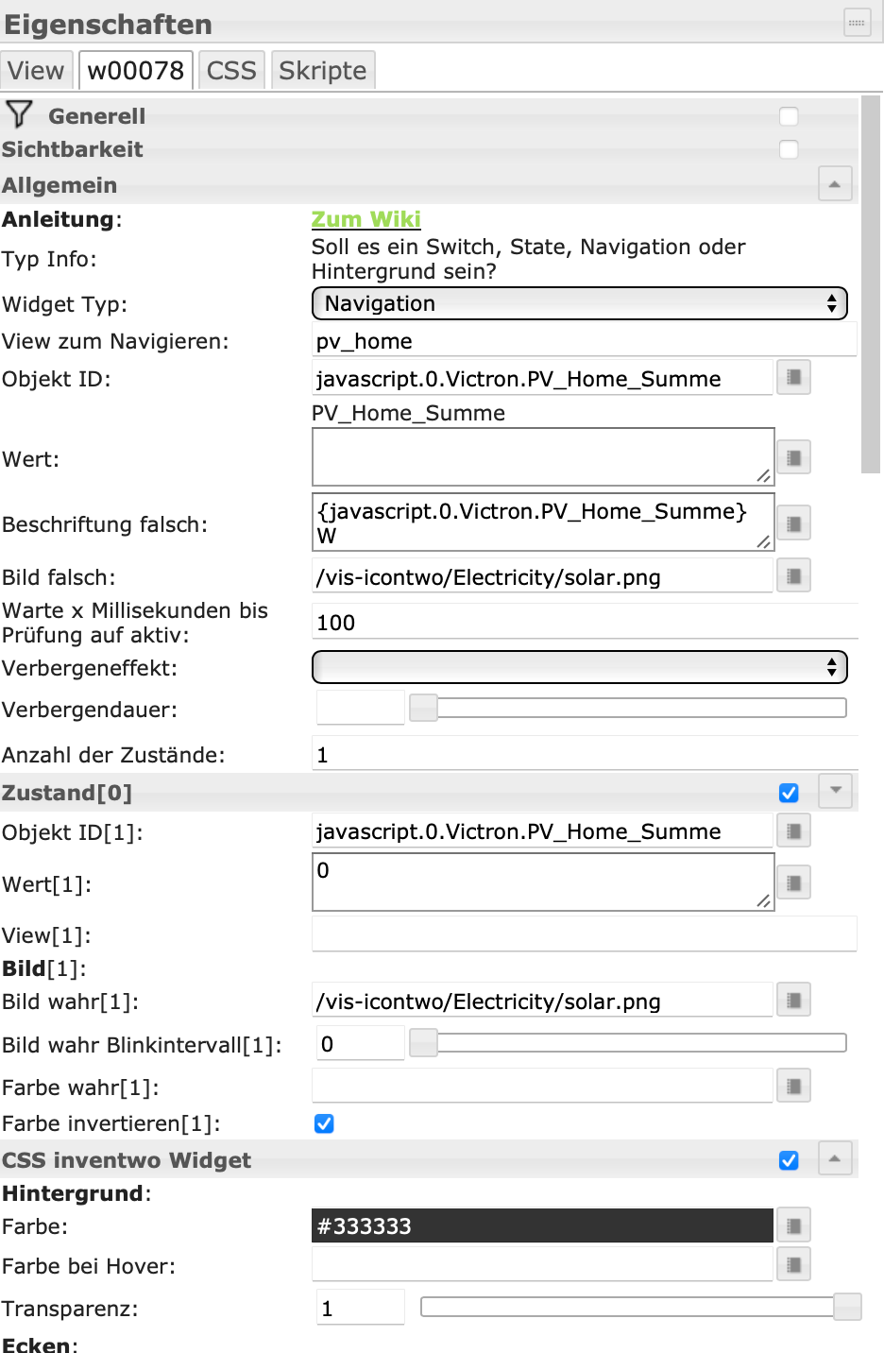Click the View zum Navigieren input field
Screen dimensions: 884x1353
click(584, 341)
